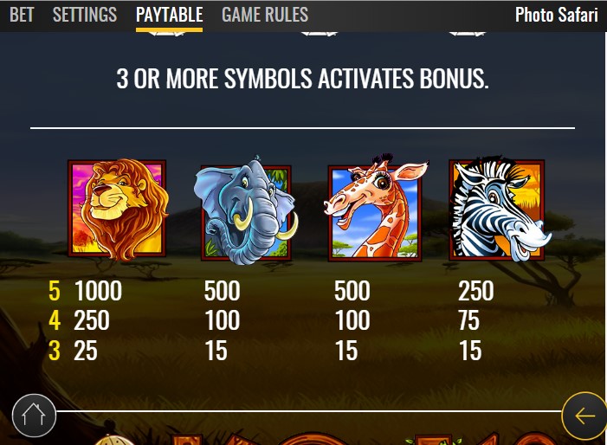This screenshot has height=445, width=607.
Task: Click the yellow back arrow button
Action: click(584, 416)
